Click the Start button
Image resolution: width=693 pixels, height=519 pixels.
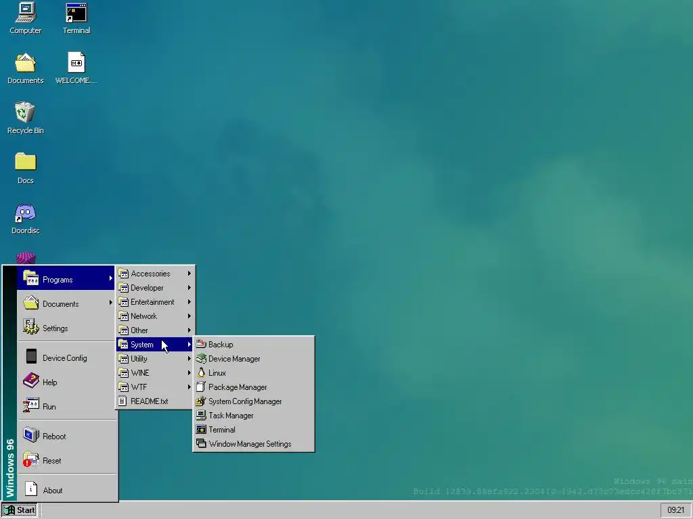(20, 510)
